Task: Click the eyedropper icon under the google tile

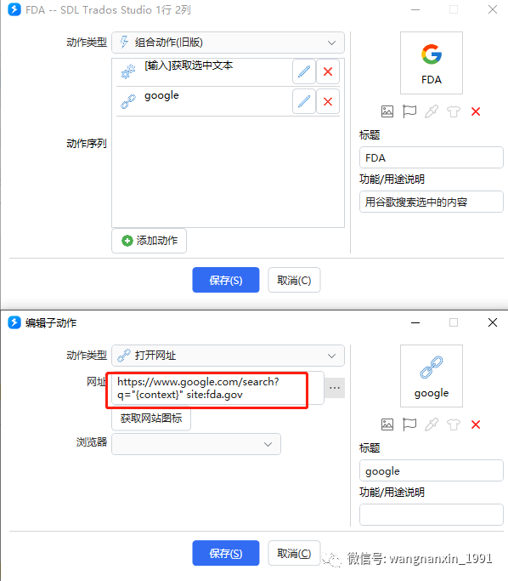Action: click(x=432, y=424)
